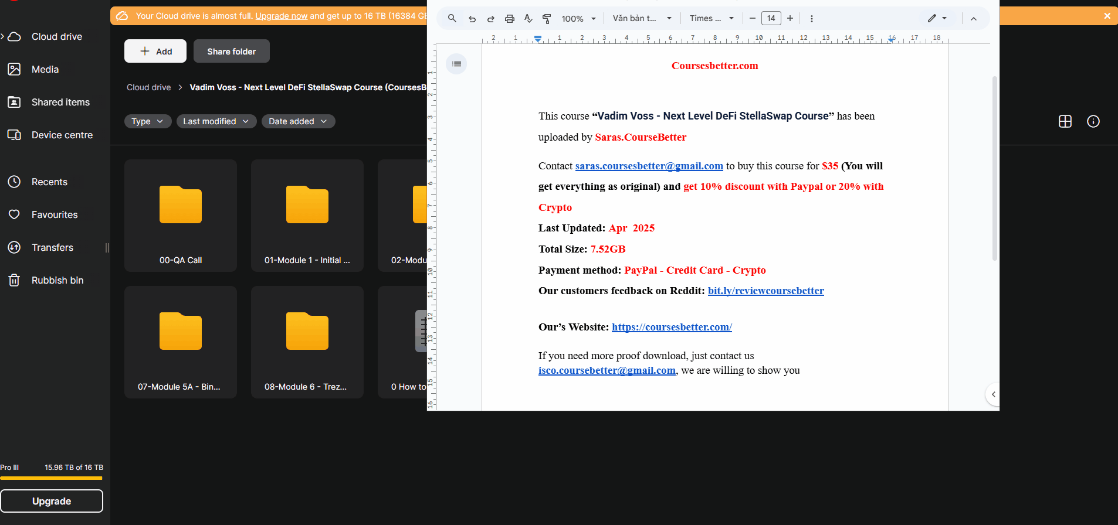
Task: Expand the Last modified filter
Action: tap(216, 121)
